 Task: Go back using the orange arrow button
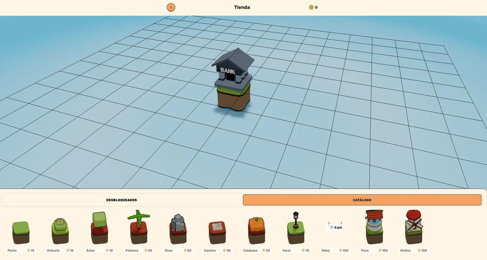click(x=171, y=7)
